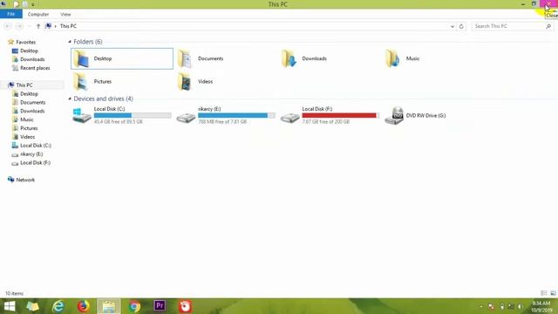Open the Videos folder icon in Folders
The image size is (558, 314).
[x=186, y=81]
